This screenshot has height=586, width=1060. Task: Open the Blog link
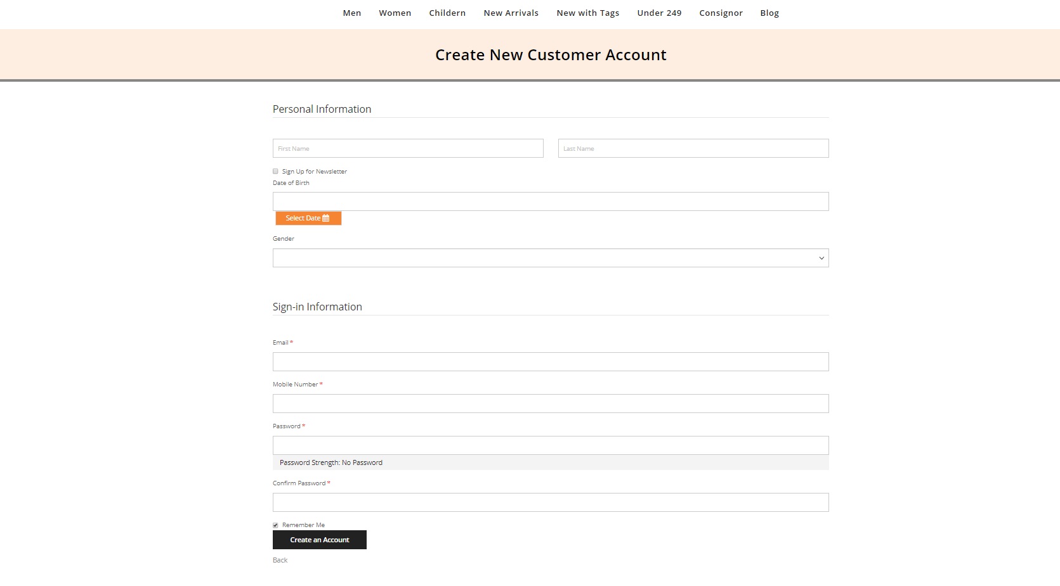click(x=769, y=13)
